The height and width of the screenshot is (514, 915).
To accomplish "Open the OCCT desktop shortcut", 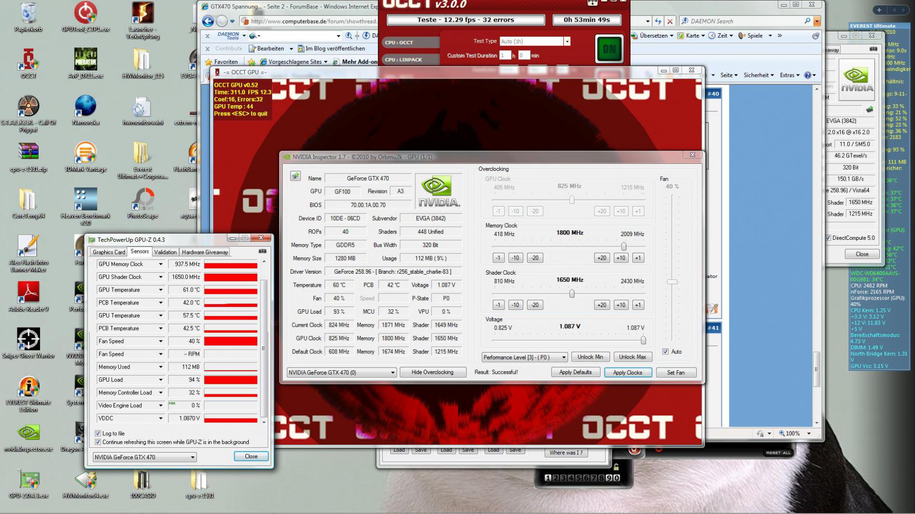I will coord(28,64).
